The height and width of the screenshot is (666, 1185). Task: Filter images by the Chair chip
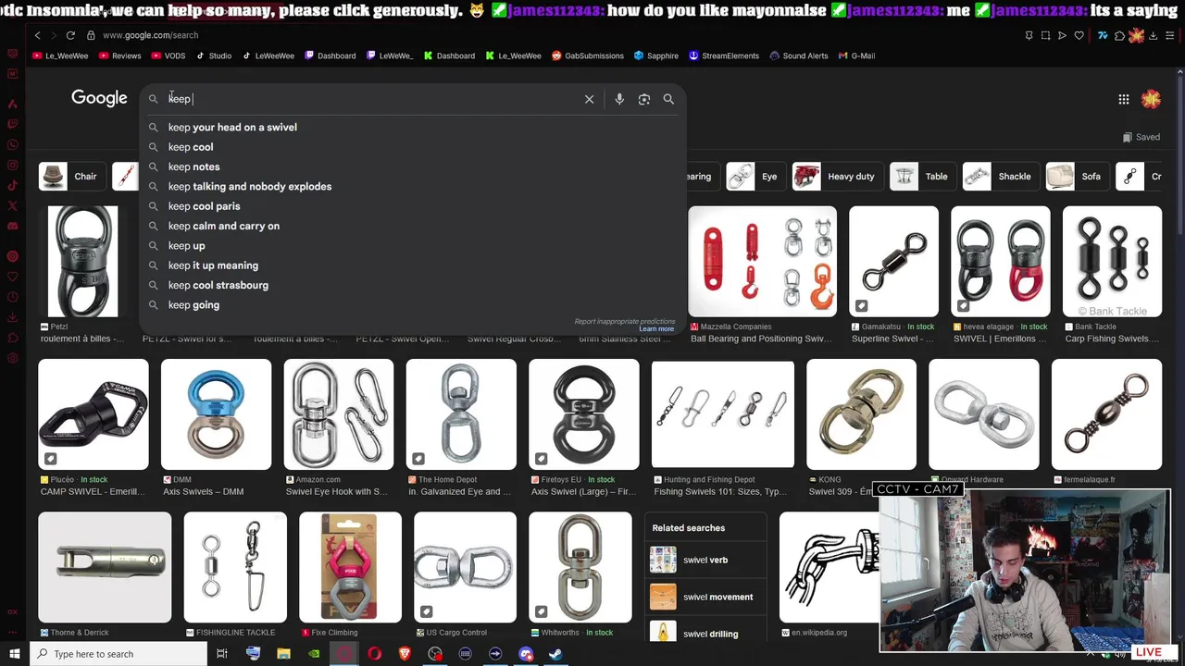coord(71,177)
